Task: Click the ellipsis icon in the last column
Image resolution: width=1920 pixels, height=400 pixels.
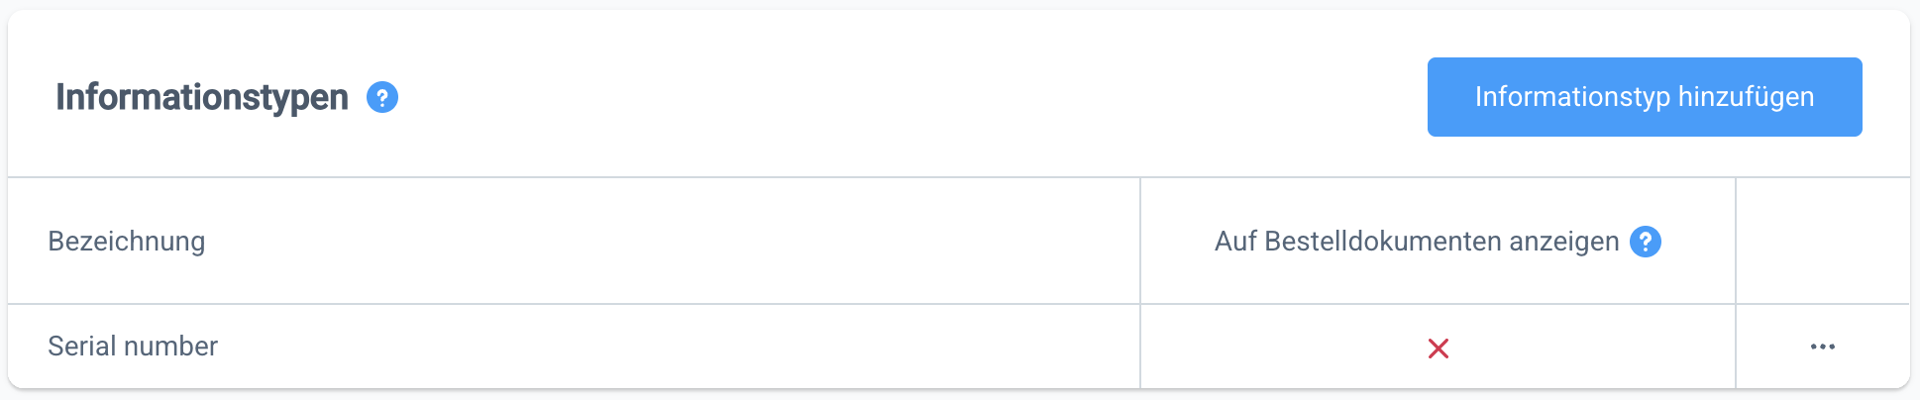Action: (x=1823, y=347)
